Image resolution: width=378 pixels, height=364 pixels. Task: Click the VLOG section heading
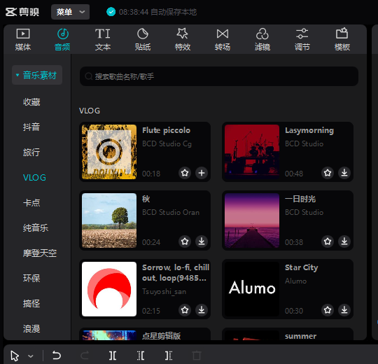[x=90, y=111]
